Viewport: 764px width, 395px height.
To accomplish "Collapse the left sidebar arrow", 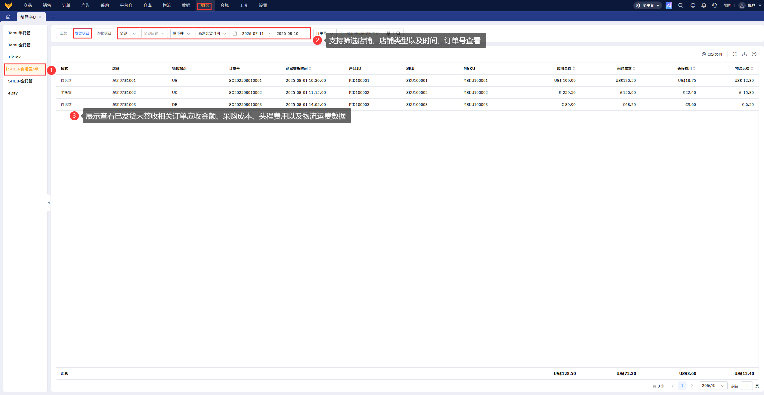I will (49, 203).
